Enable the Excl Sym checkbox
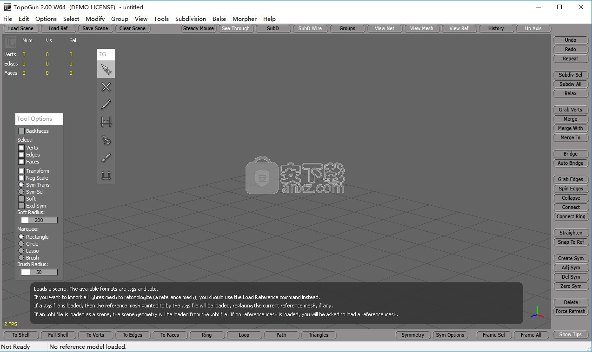 point(21,206)
